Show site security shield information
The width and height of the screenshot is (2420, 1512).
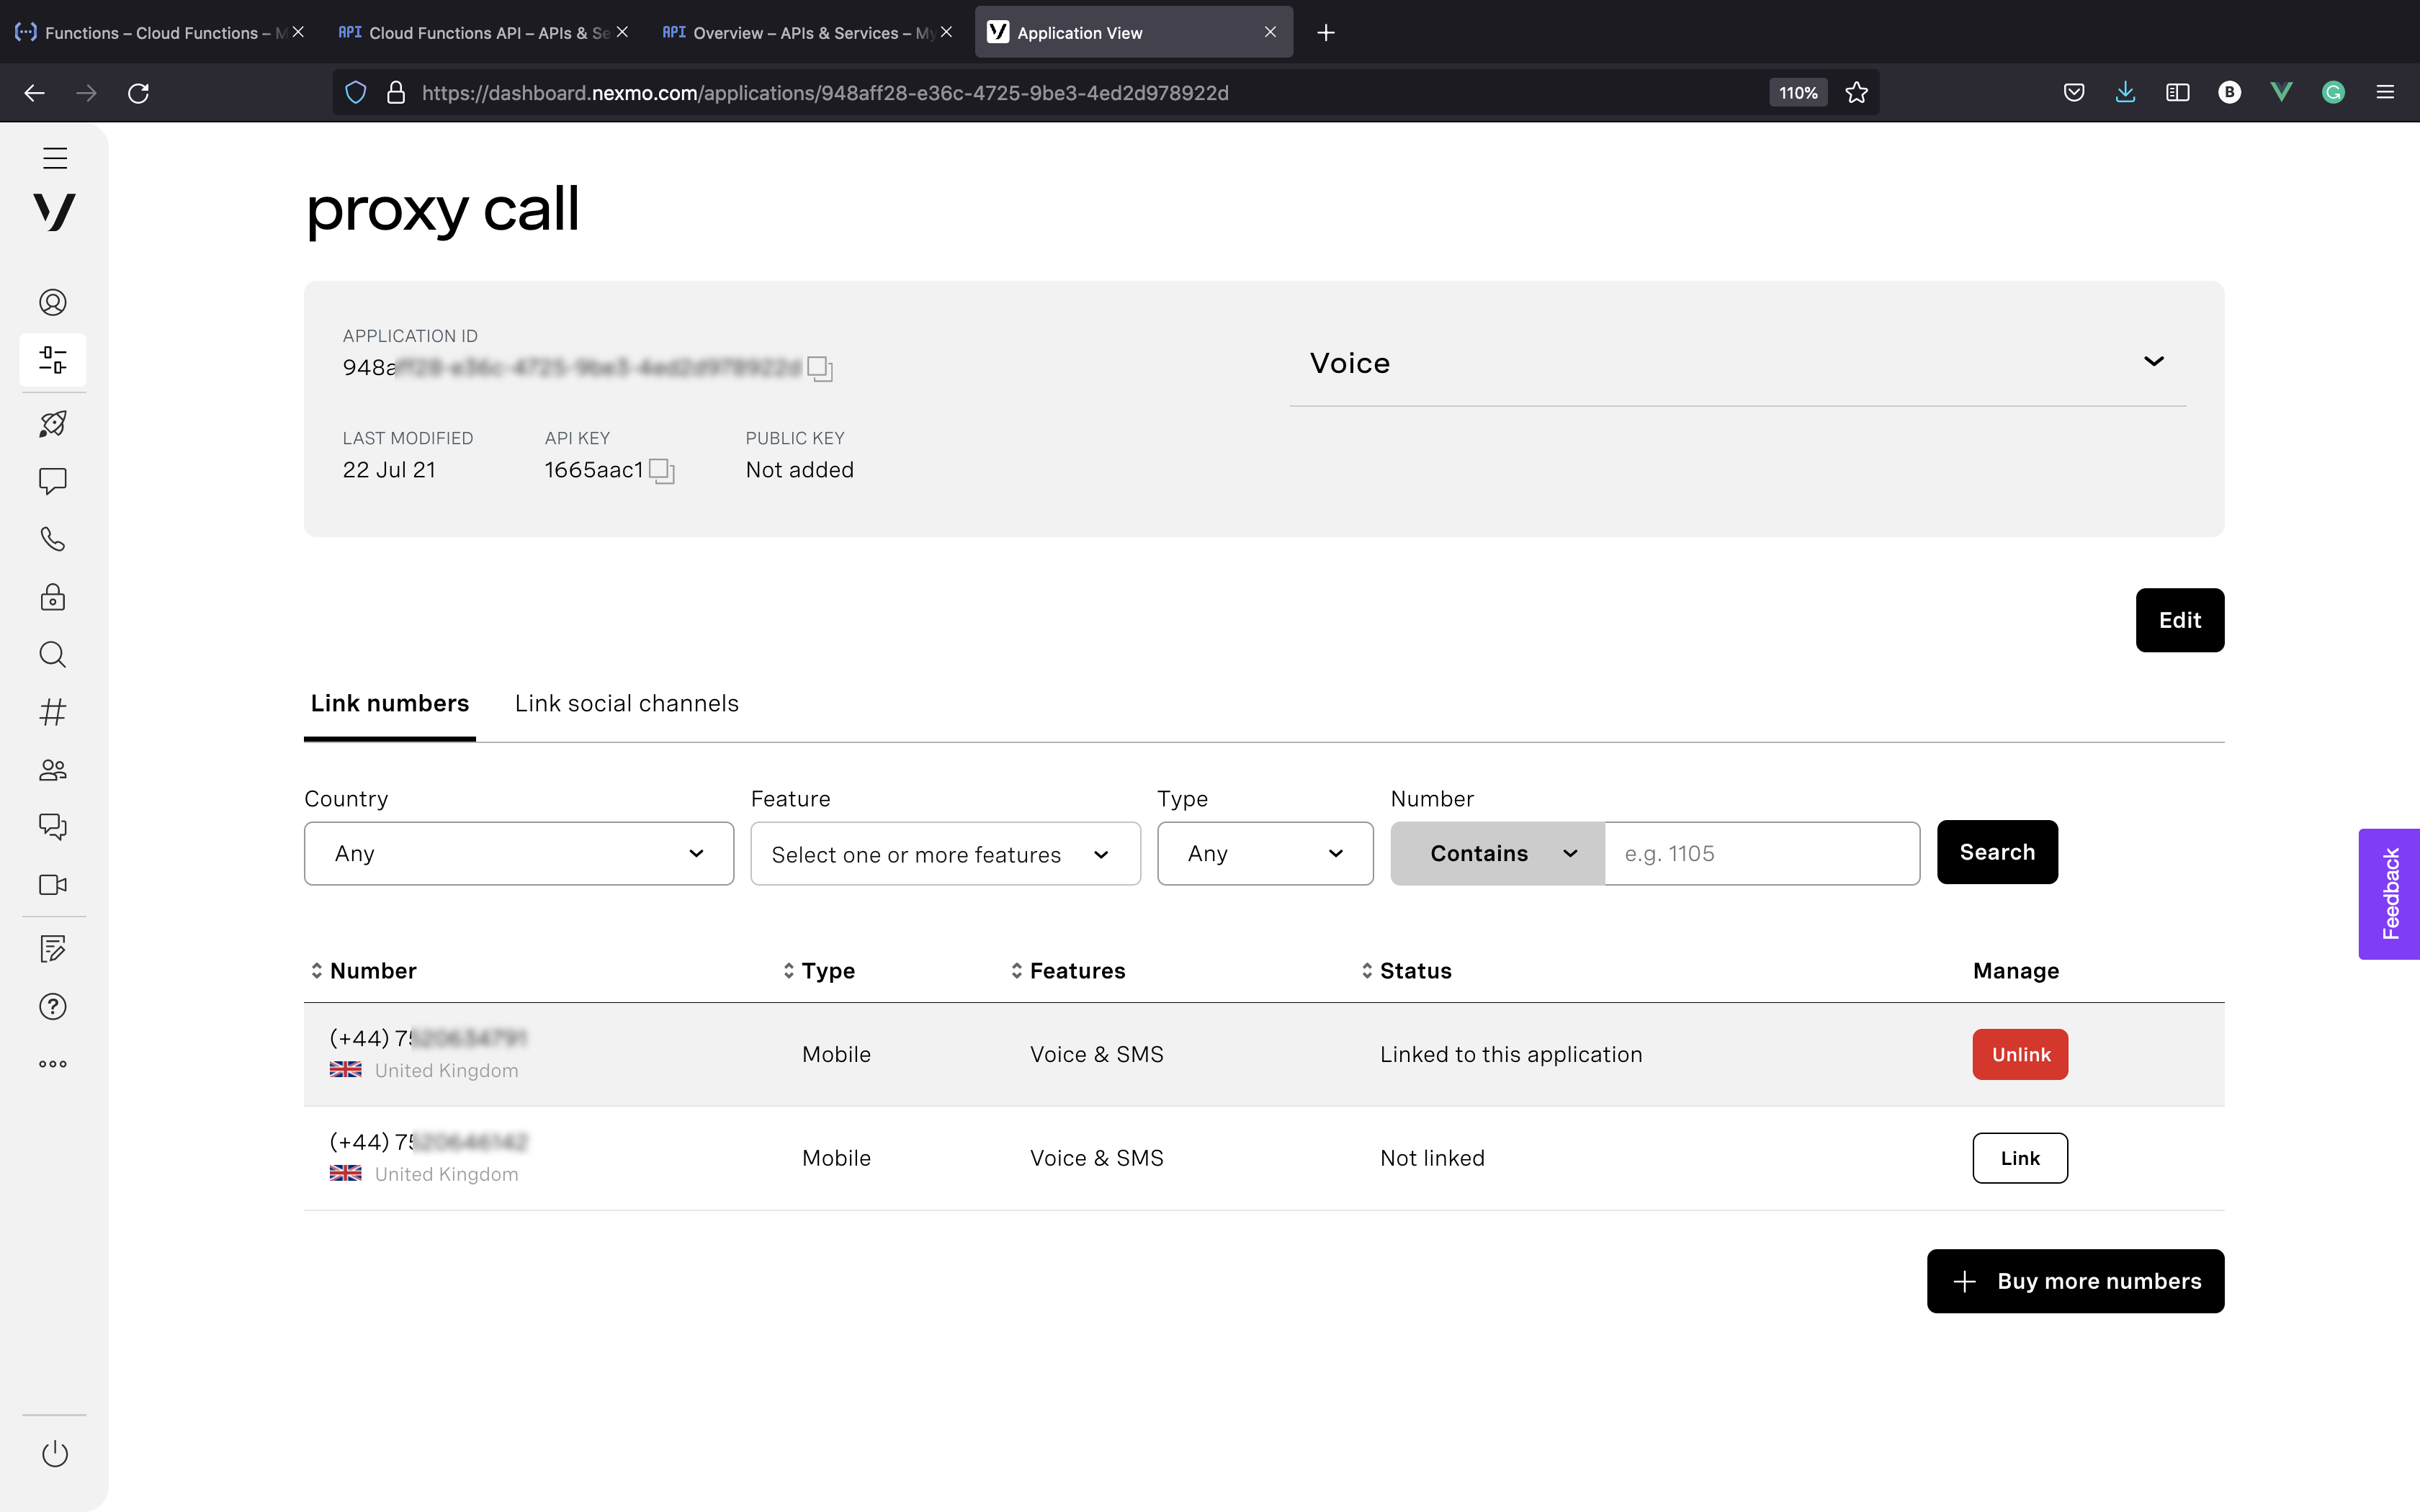point(356,93)
